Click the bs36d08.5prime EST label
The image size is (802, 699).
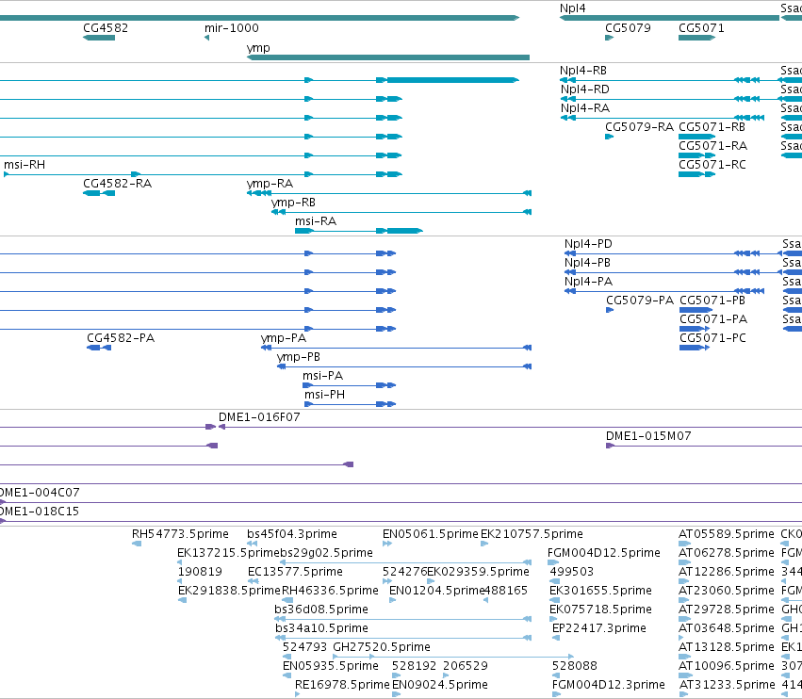[321, 610]
